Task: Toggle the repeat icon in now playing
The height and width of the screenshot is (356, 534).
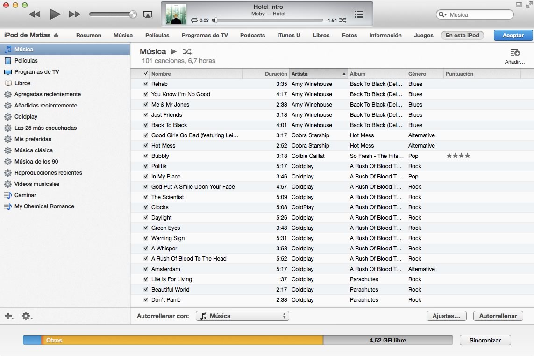Action: click(194, 21)
